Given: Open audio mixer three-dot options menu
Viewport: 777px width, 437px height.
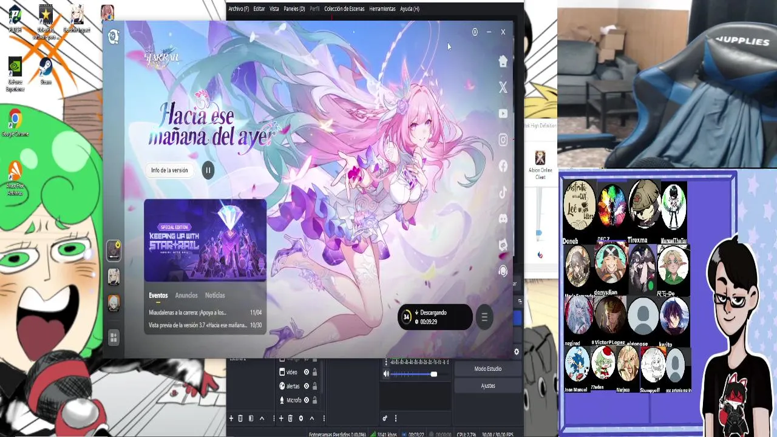Looking at the screenshot, I should [396, 418].
